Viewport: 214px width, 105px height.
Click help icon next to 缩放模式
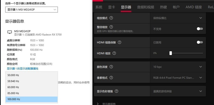(111, 18)
